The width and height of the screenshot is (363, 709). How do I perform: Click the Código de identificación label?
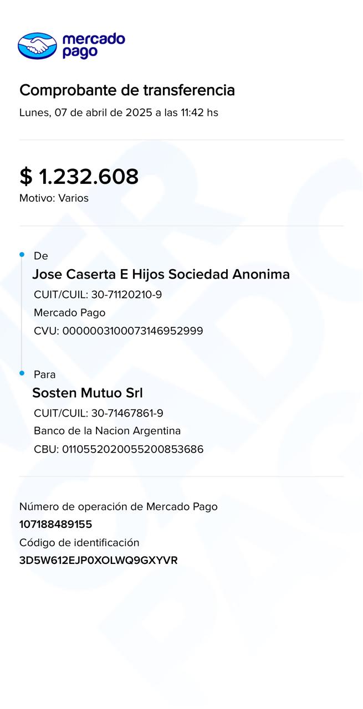[79, 542]
